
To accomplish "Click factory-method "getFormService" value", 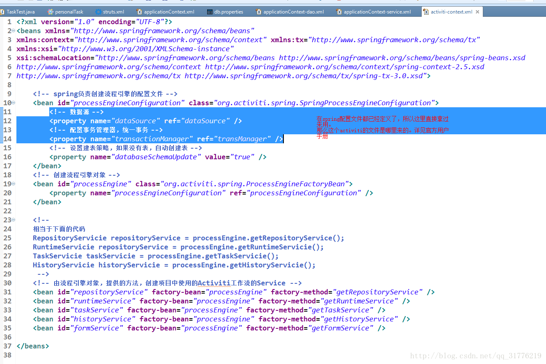I will point(340,328).
